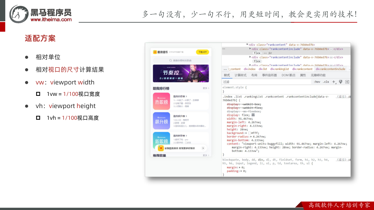Expand the selected rankcontentinclude div node
The height and width of the screenshot is (210, 374).
pyautogui.click(x=250, y=49)
